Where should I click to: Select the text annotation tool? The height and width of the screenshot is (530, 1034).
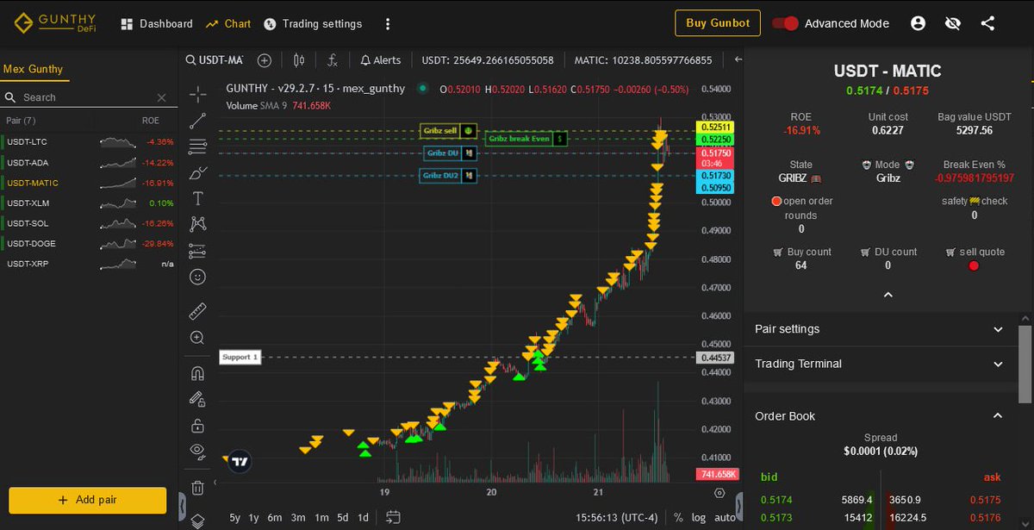pos(197,198)
